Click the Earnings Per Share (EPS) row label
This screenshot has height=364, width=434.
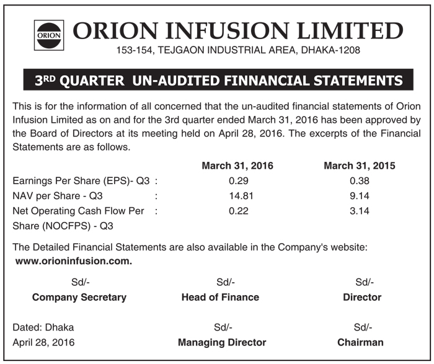pyautogui.click(x=82, y=182)
